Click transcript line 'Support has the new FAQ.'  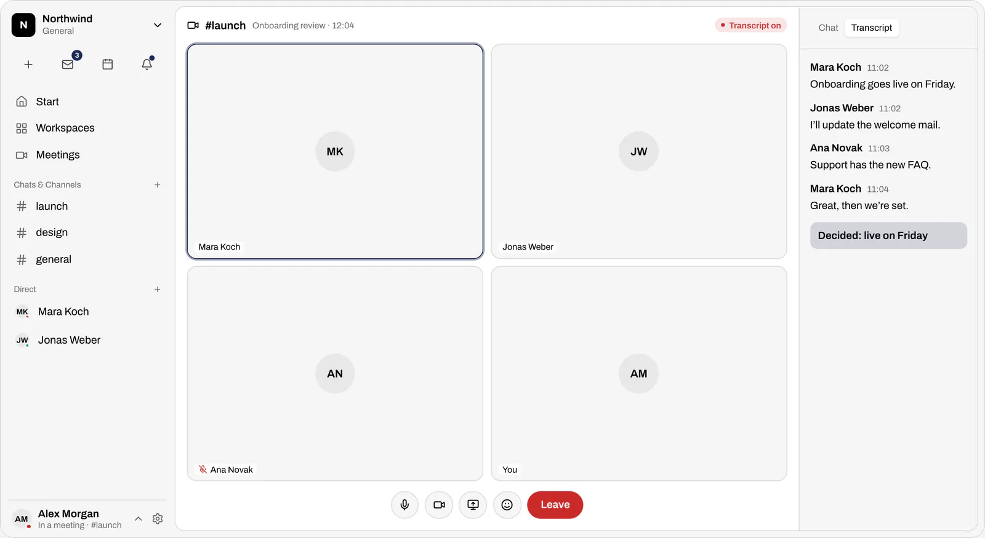point(870,165)
